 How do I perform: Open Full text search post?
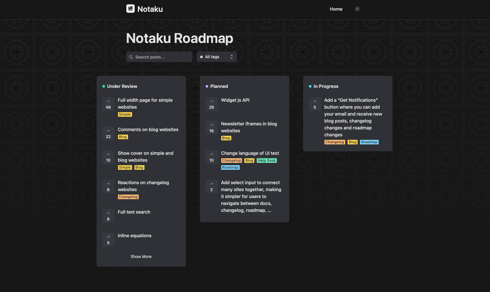134,212
